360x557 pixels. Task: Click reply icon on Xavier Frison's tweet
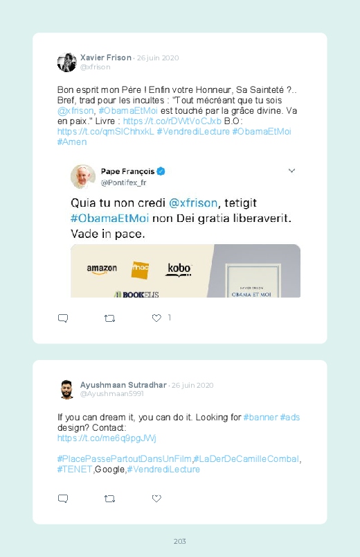click(63, 318)
